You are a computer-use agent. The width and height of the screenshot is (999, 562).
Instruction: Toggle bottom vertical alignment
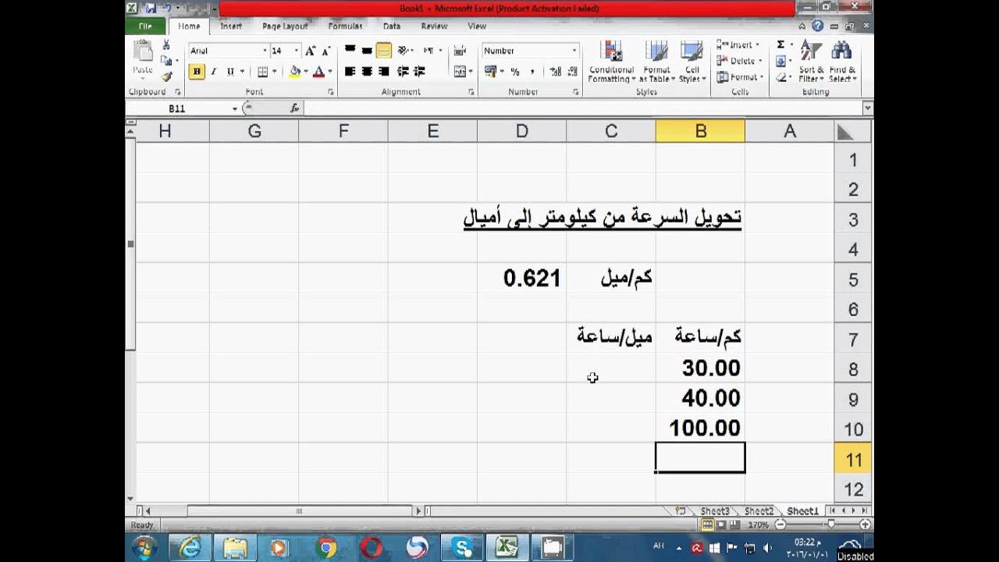(x=383, y=51)
